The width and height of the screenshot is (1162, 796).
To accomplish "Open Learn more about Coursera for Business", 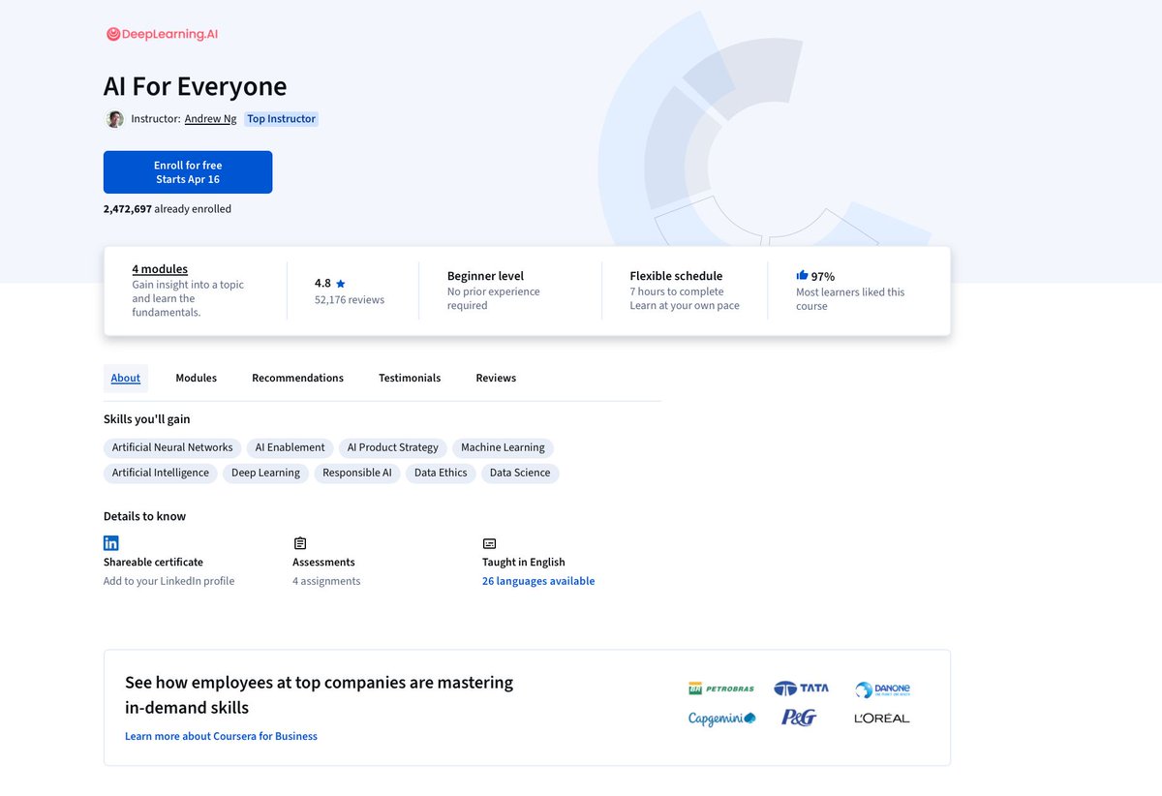I will (221, 736).
